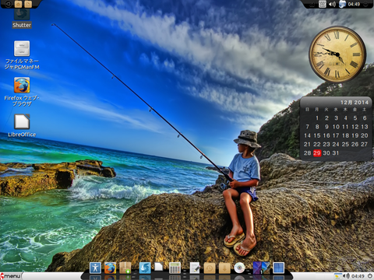
Task: Open the package installer icon in dock
Action: click(x=125, y=268)
